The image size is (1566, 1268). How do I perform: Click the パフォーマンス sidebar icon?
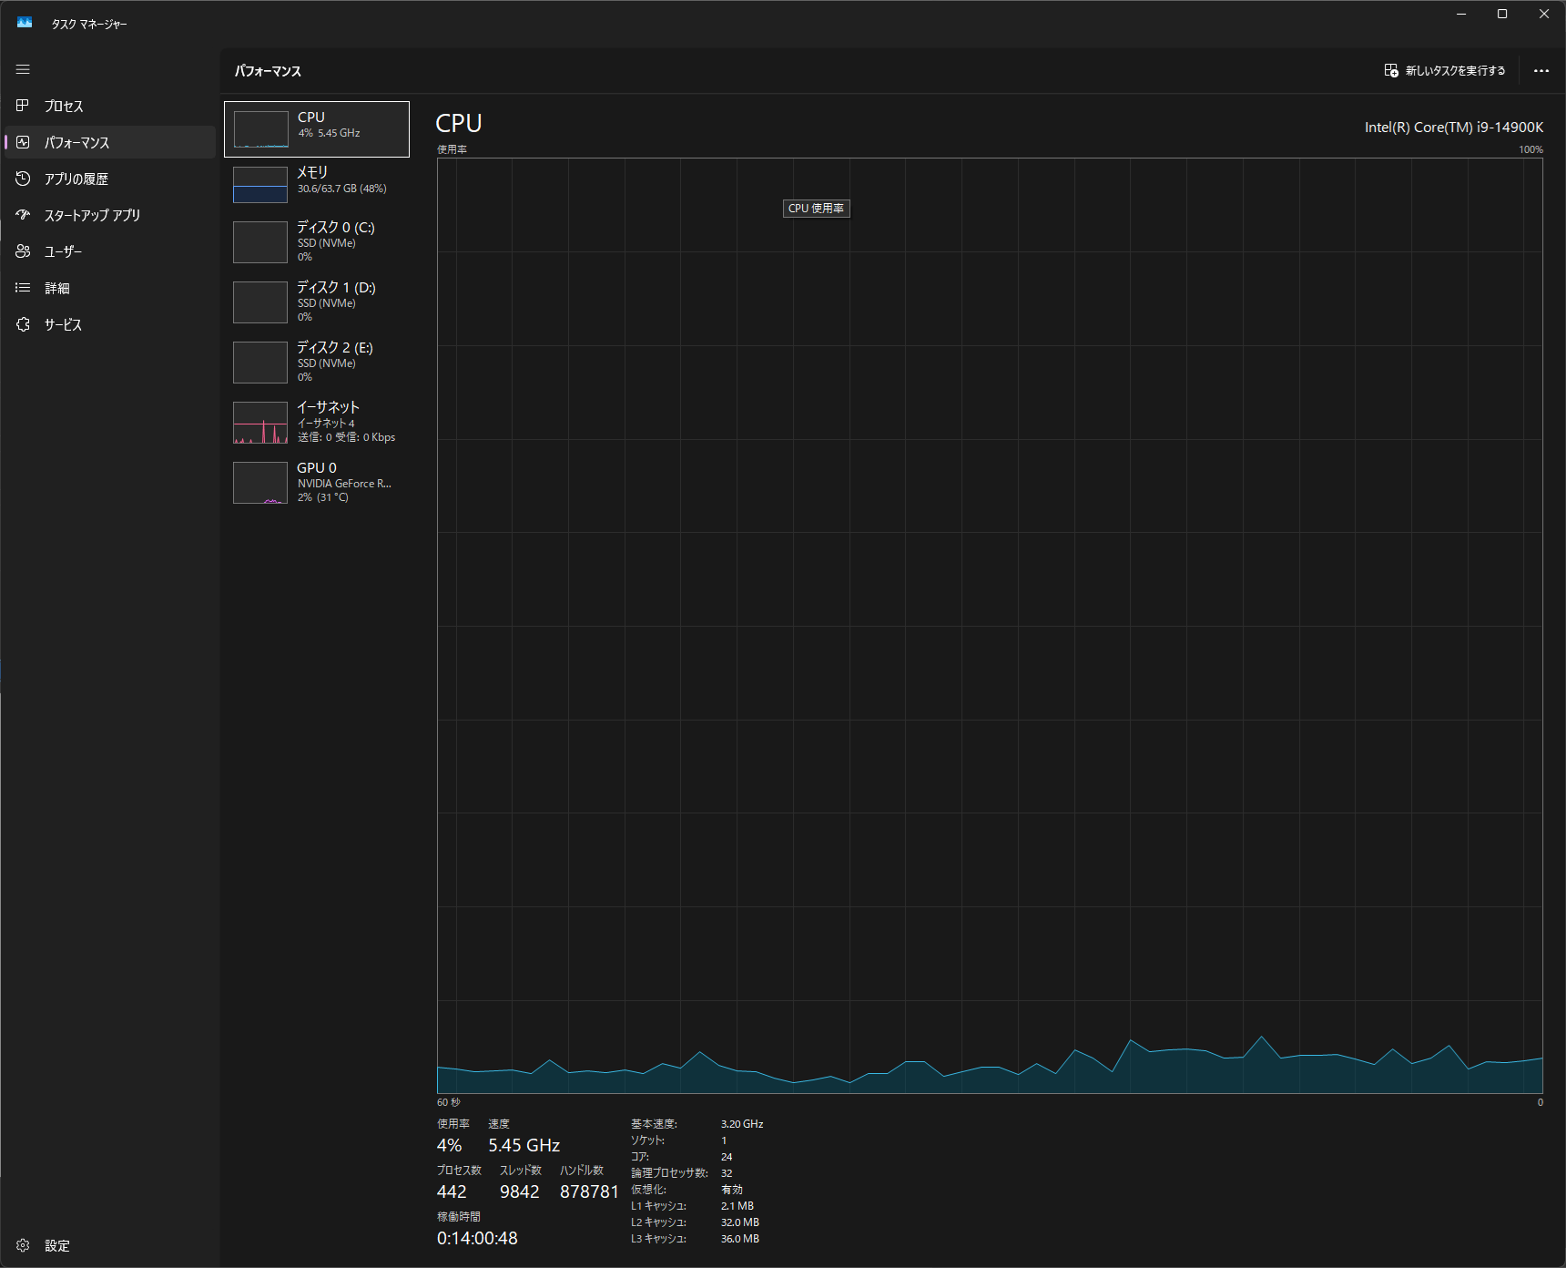pyautogui.click(x=23, y=142)
